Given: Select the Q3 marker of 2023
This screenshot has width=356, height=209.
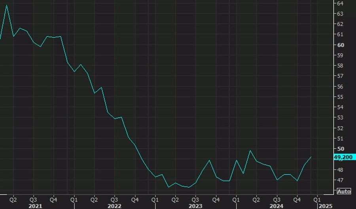Looking at the screenshot, I should 195,199.
